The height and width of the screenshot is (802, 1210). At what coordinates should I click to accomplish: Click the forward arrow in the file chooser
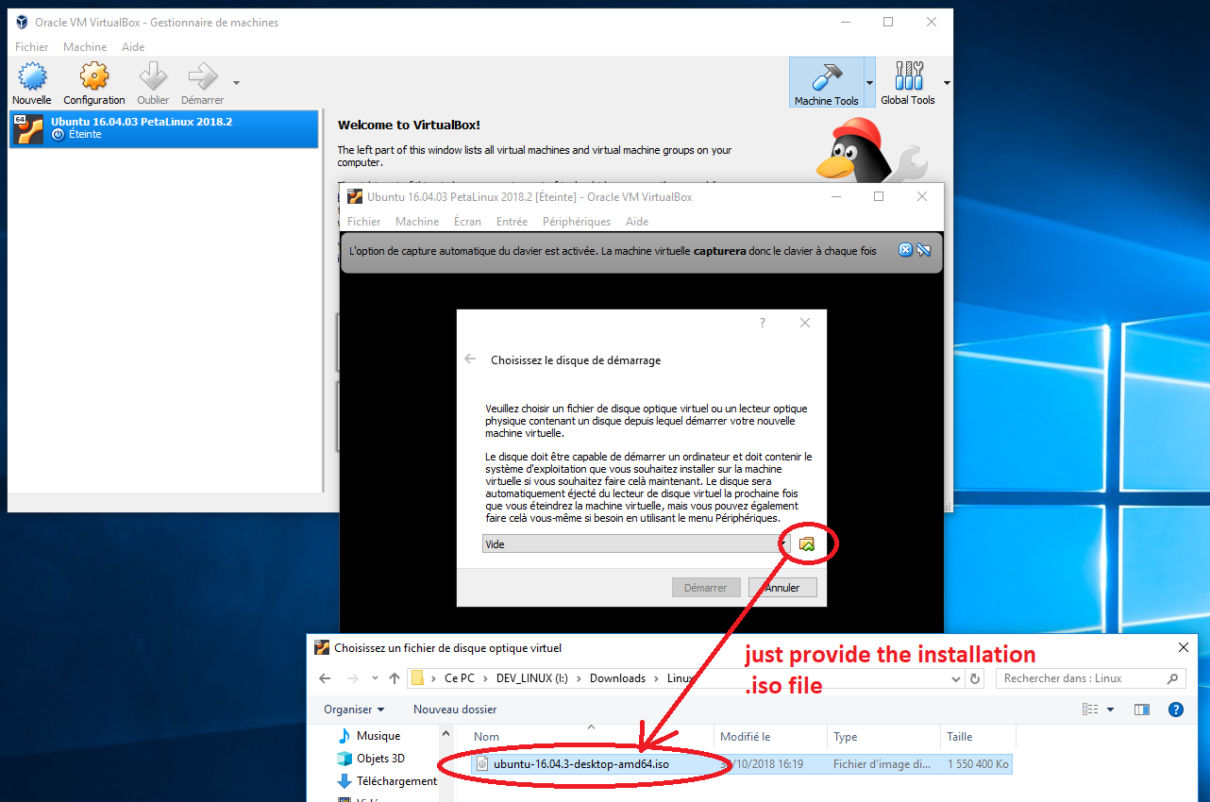tap(353, 678)
